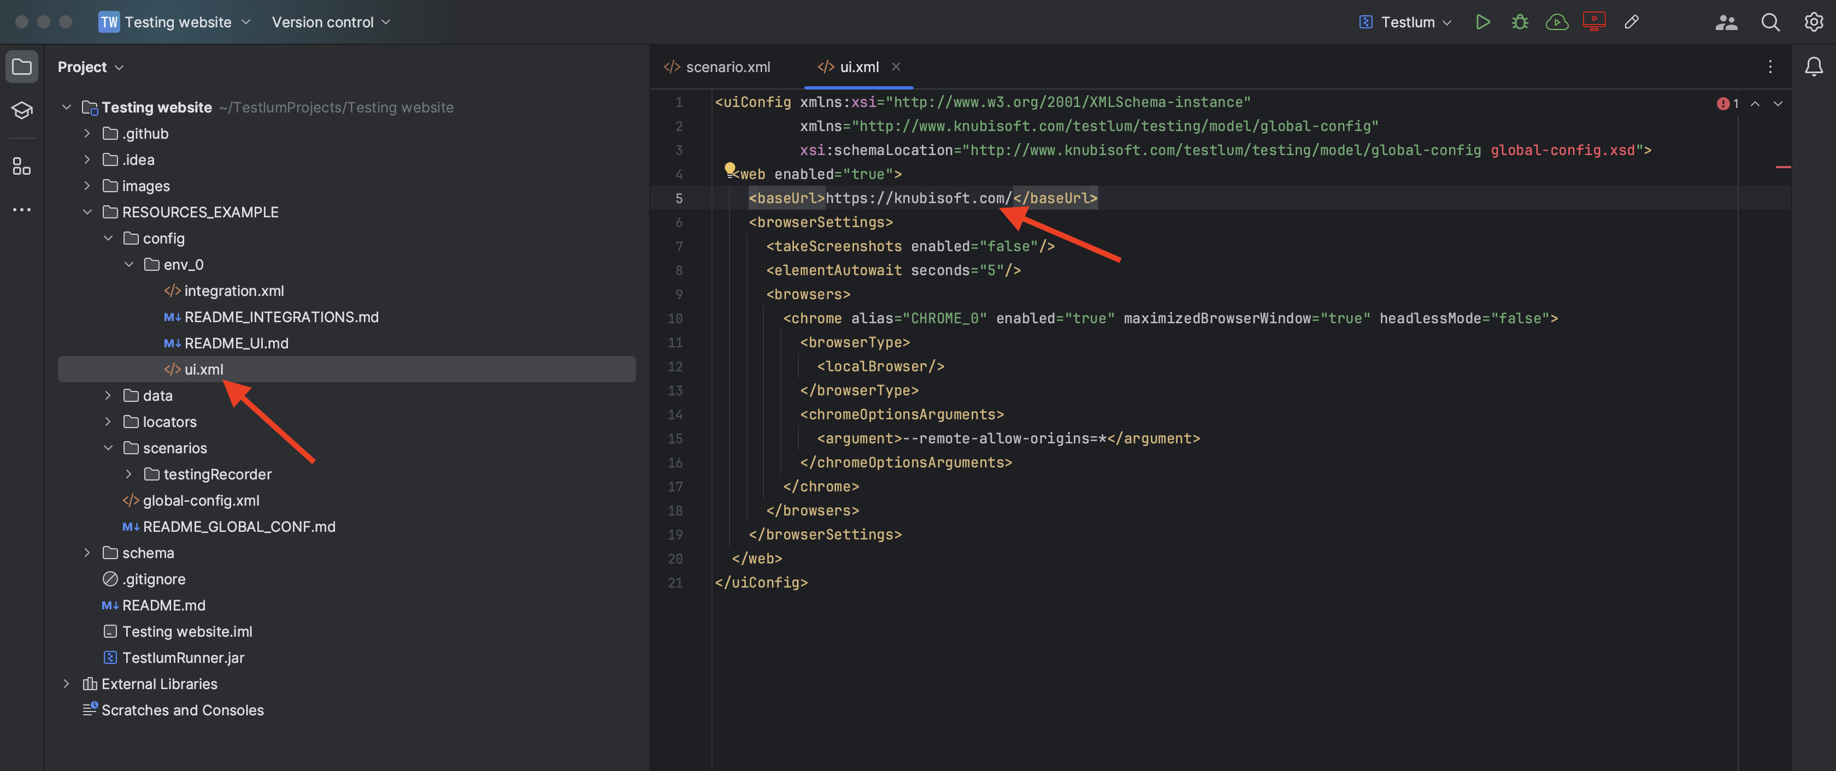Image resolution: width=1836 pixels, height=771 pixels.
Task: Expand the testingRecorder folder
Action: click(128, 474)
